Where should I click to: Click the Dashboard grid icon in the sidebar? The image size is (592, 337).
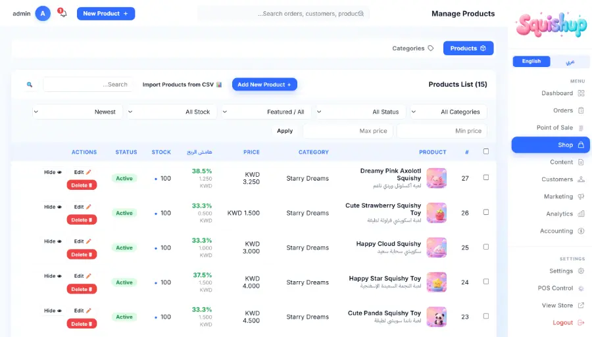[x=581, y=93]
